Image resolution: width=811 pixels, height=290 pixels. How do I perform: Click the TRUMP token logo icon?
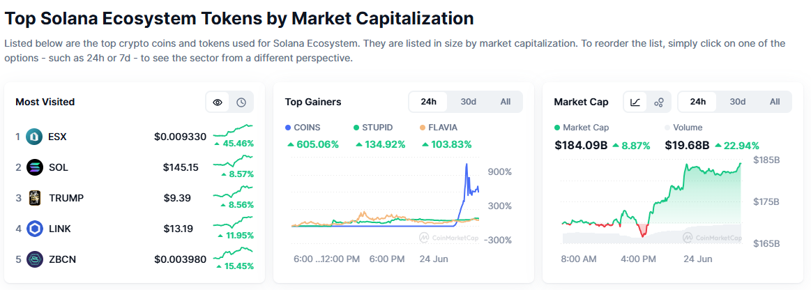[34, 198]
